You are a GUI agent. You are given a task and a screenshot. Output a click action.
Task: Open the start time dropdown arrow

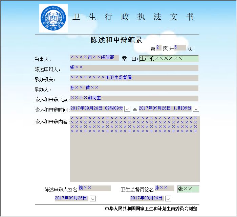point(127,109)
